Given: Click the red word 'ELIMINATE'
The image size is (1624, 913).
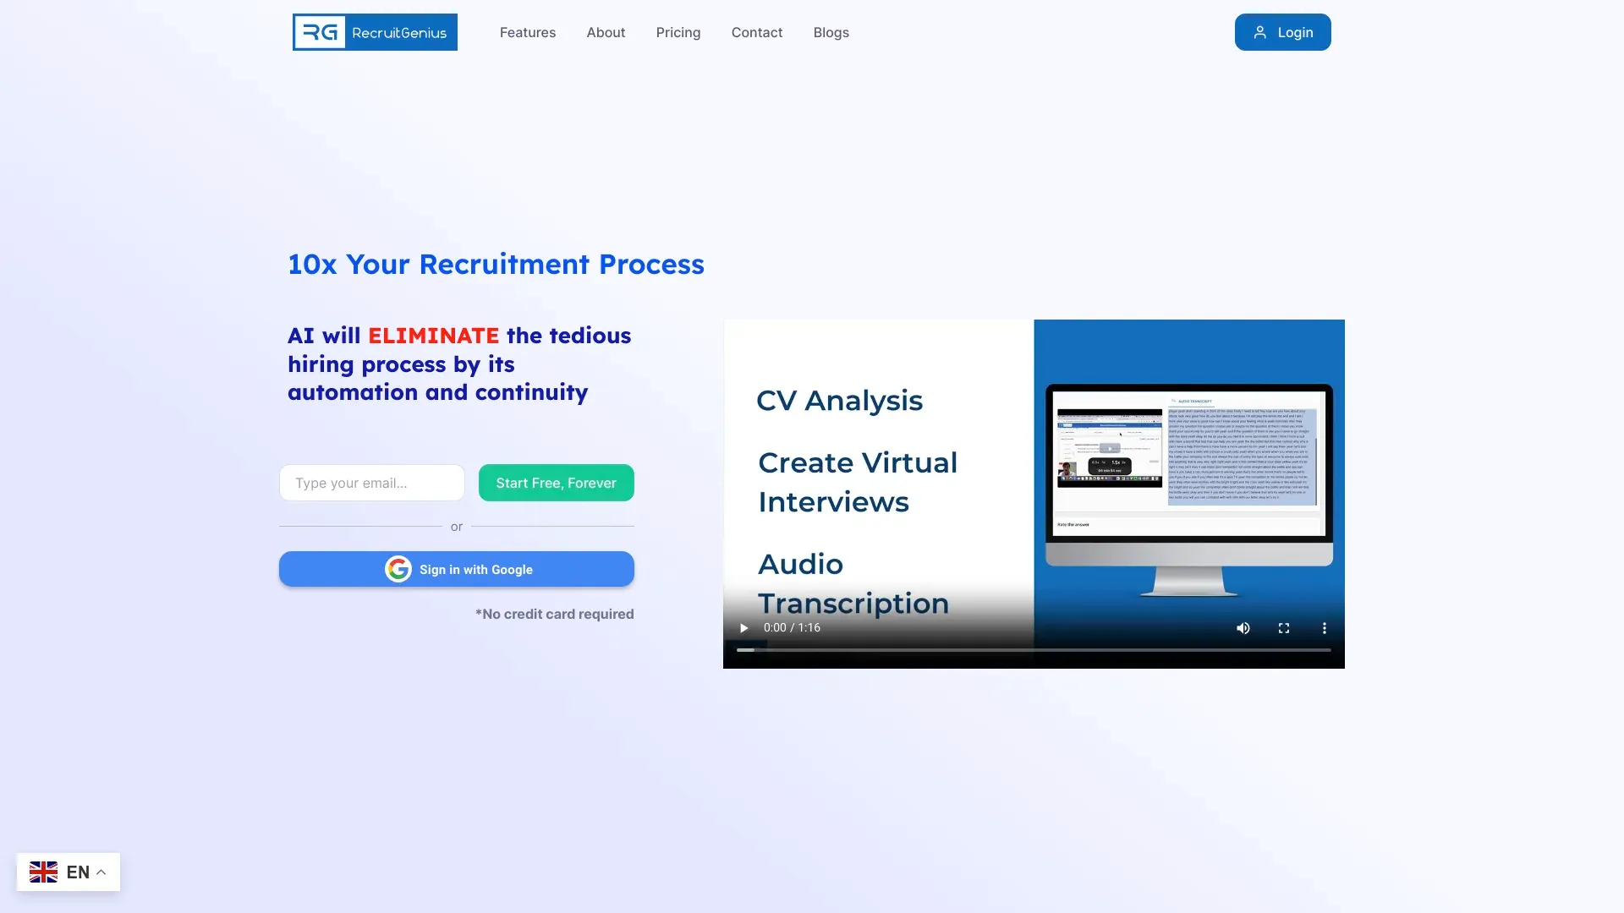Looking at the screenshot, I should (x=433, y=336).
